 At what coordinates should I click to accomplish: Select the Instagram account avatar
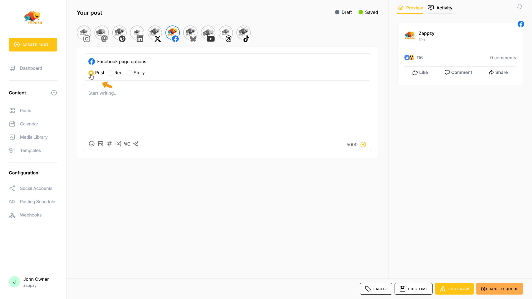pos(84,33)
